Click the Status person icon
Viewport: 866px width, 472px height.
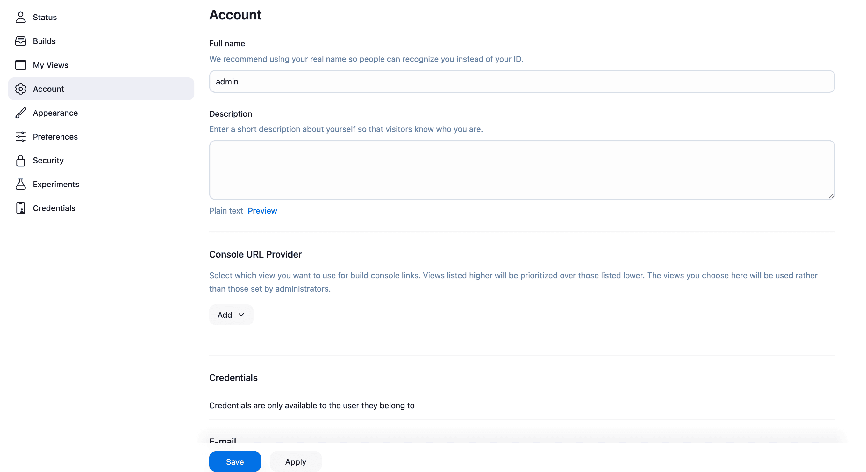20,17
